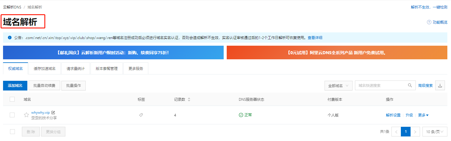Click the blue 献礼国庆 promotion banner
The image size is (451, 141).
(113, 52)
